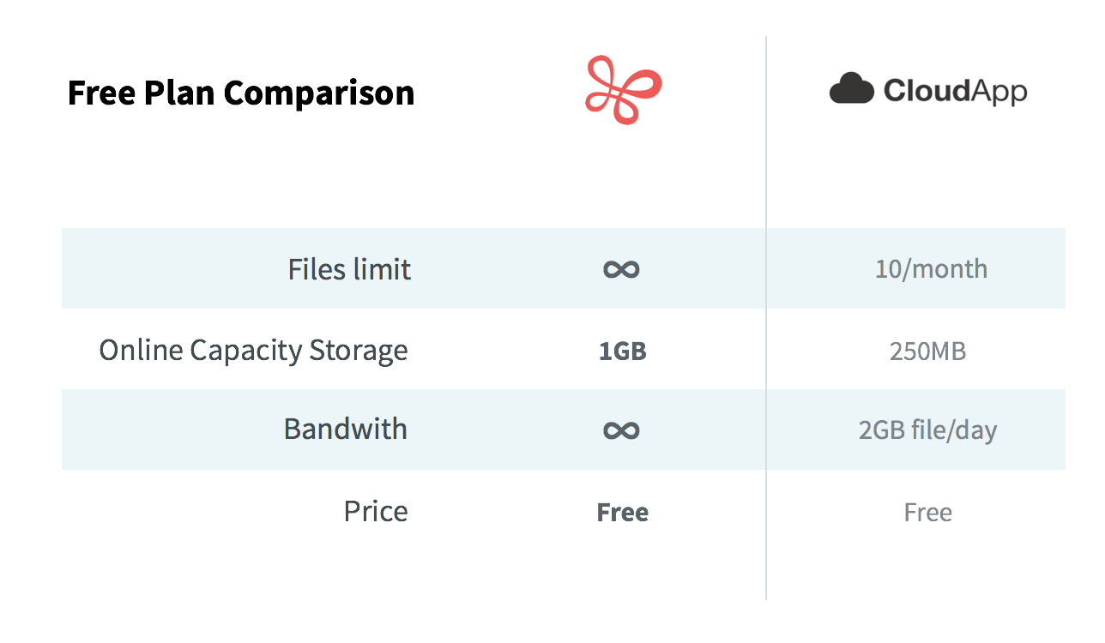Screen dimensions: 1105x643
Task: Click the CloudApp wordmark text
Action: coord(955,91)
